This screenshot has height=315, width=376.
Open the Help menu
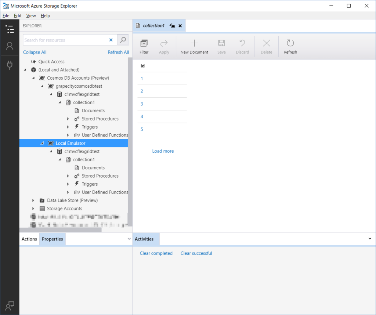point(45,15)
